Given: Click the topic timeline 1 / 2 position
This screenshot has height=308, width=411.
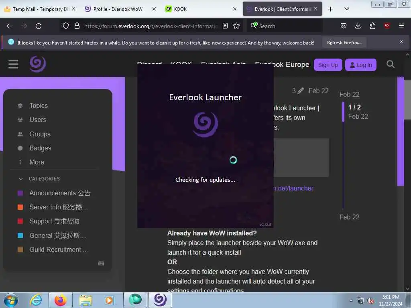Looking at the screenshot, I should point(354,107).
